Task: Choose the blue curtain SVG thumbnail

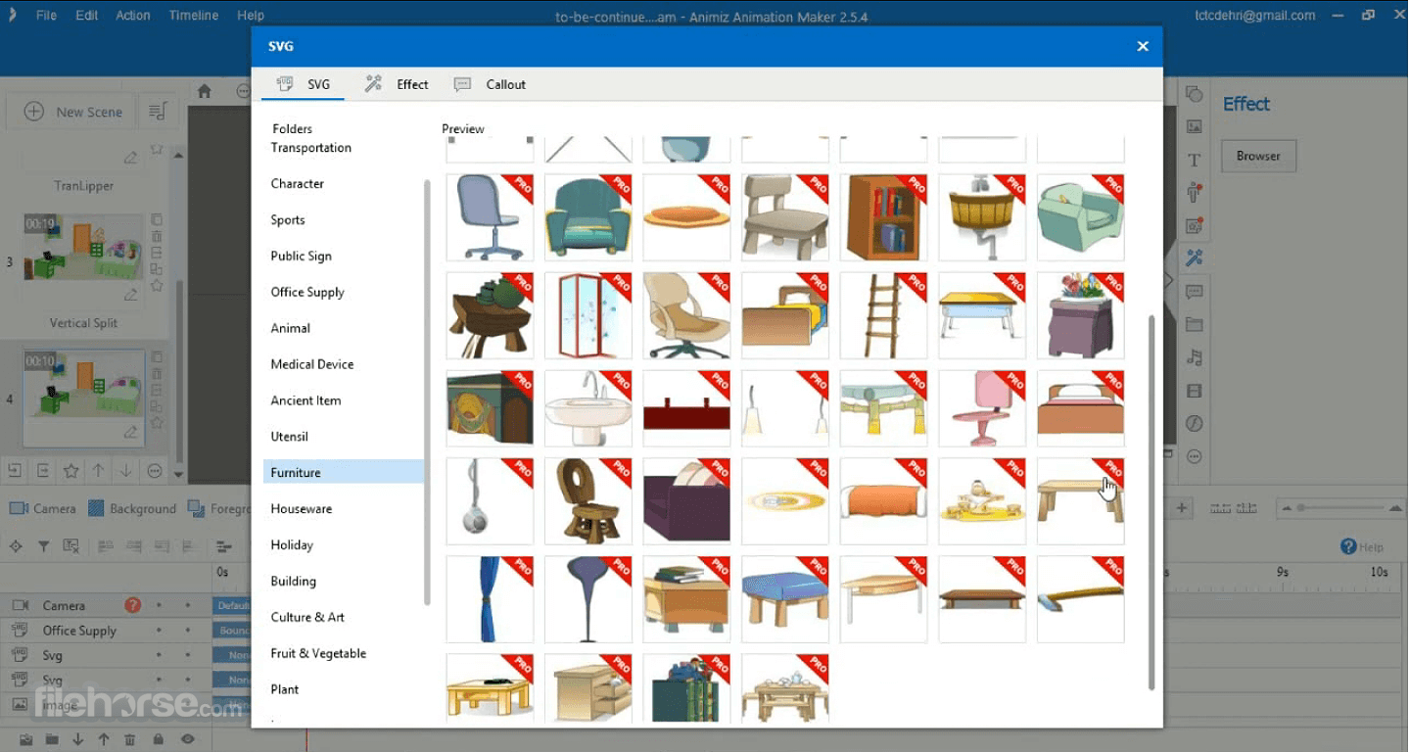Action: tap(490, 599)
